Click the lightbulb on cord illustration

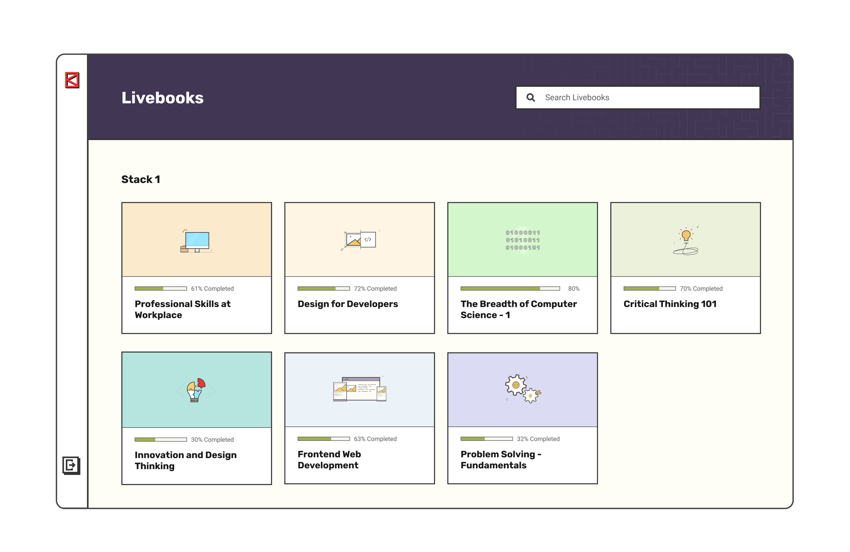tap(686, 241)
